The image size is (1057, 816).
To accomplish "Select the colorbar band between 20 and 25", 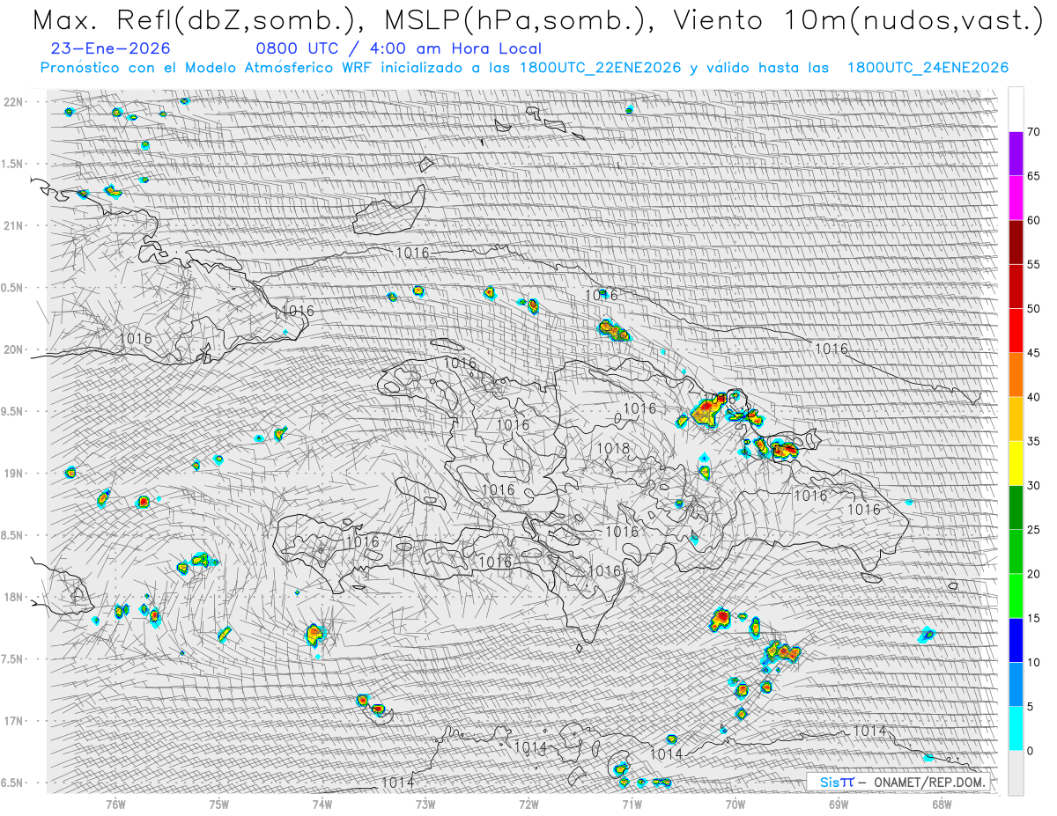I will 1016,552.
